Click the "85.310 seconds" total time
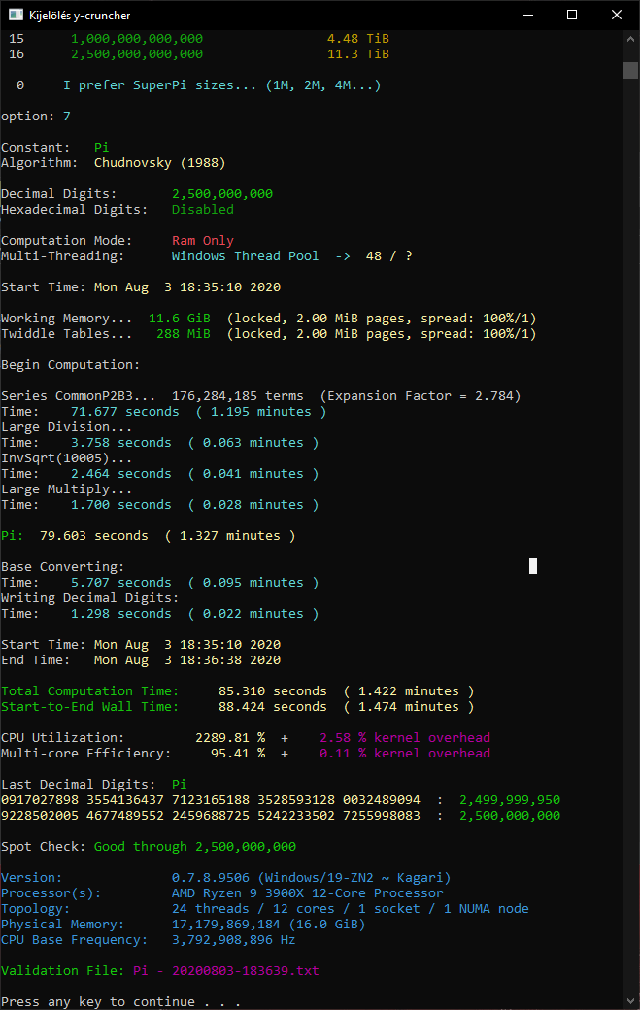 [273, 691]
